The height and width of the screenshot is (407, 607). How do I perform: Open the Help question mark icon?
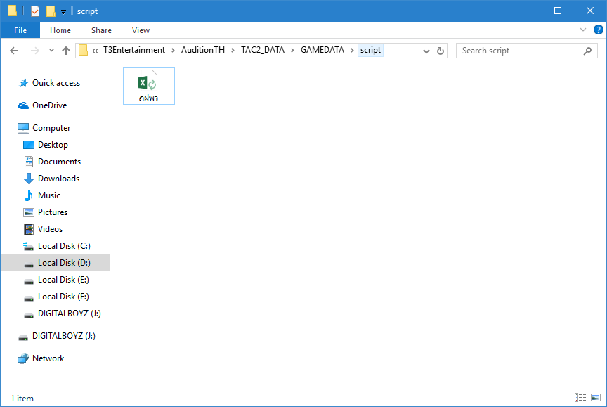click(x=598, y=30)
